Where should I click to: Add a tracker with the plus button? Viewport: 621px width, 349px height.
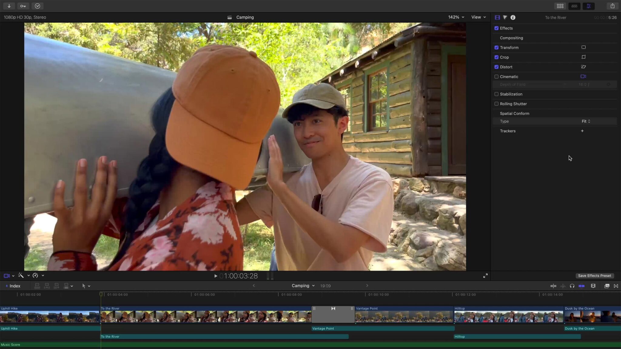coord(582,131)
